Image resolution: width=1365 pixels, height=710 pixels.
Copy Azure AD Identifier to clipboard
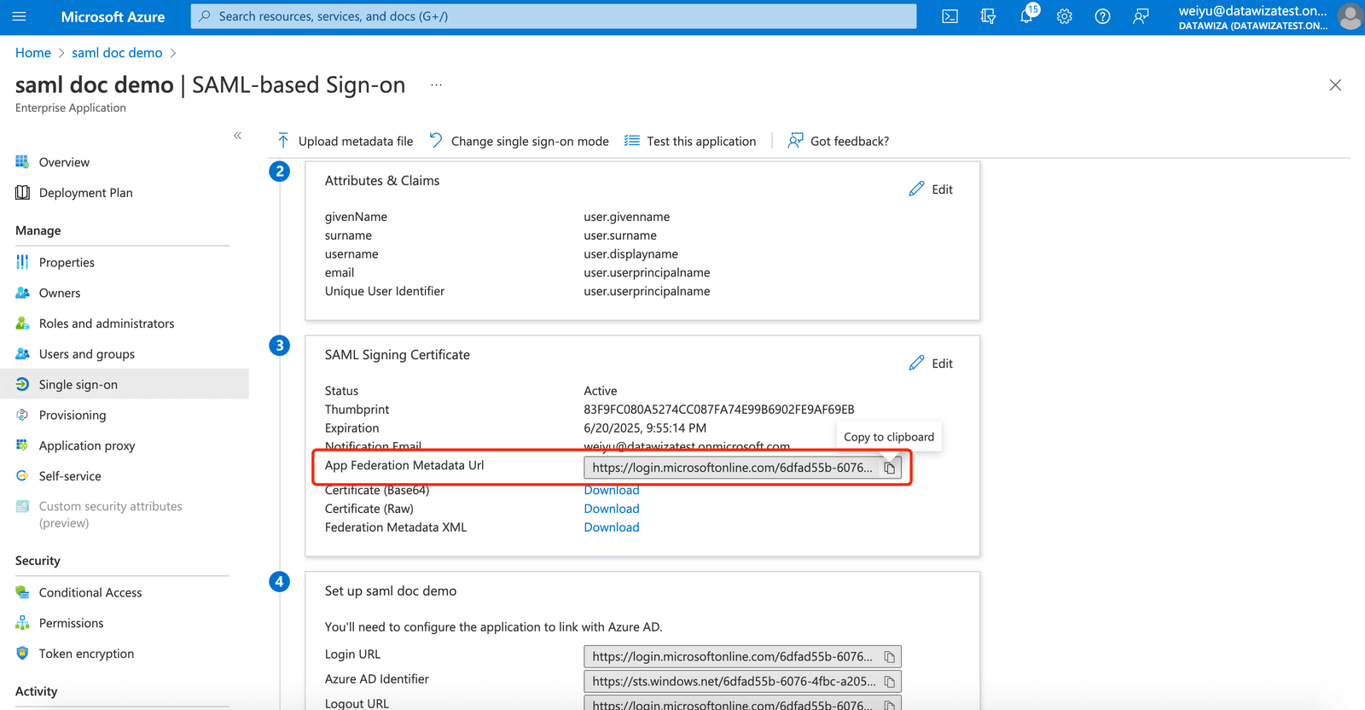click(890, 682)
